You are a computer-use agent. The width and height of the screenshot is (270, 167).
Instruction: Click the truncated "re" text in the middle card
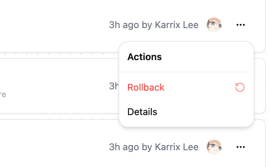(3, 94)
